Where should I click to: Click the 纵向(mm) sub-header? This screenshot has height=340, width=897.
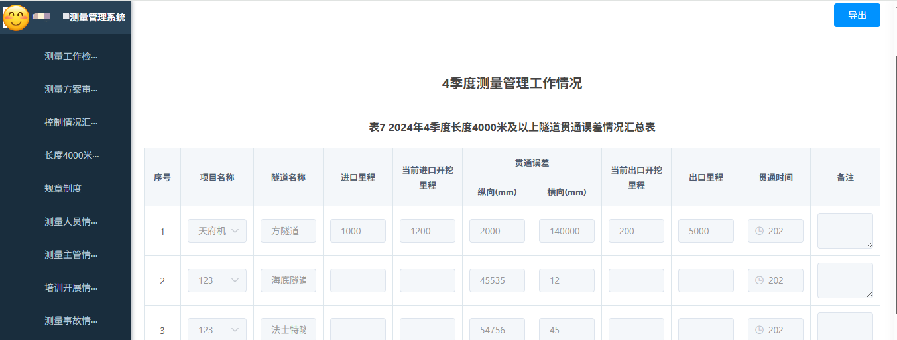(x=497, y=192)
